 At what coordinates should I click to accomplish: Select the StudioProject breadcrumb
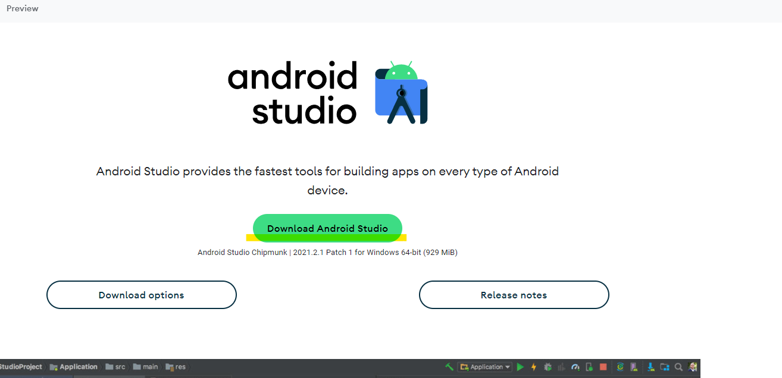[x=21, y=367]
